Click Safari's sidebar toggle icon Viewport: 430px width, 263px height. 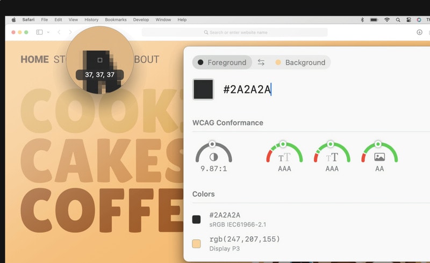pos(39,32)
